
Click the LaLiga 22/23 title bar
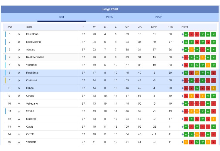[110, 9]
